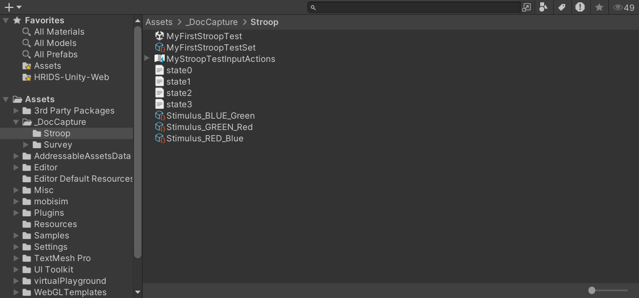
Task: Toggle hidden packages visibility eye icon
Action: [x=624, y=7]
